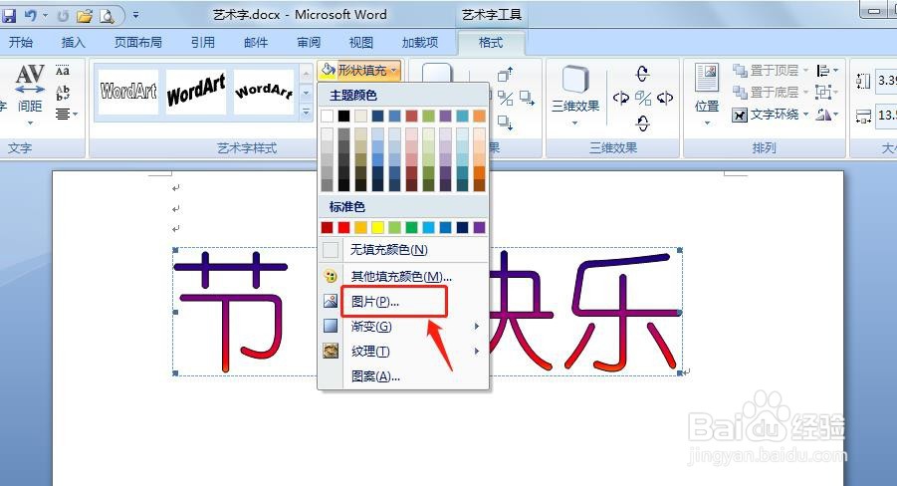
Task: Open the Align objects dropdown icon
Action: coord(827,71)
